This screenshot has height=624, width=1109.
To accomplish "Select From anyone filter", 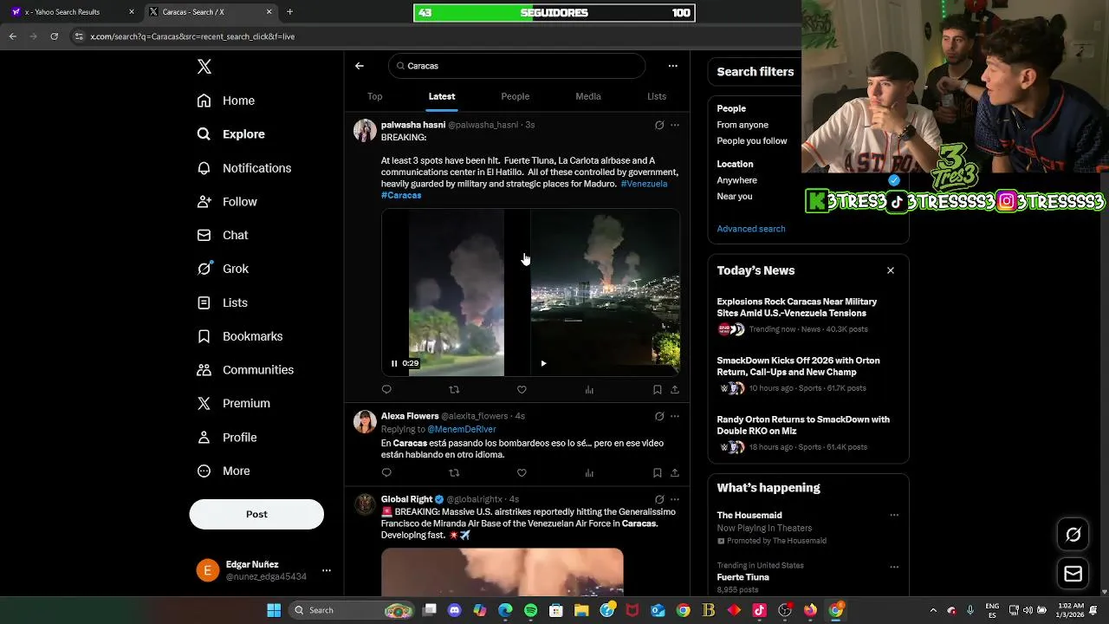I will tap(743, 125).
